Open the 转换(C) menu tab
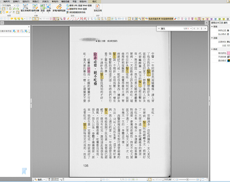The height and width of the screenshot is (182, 230). pyautogui.click(x=36, y=1)
